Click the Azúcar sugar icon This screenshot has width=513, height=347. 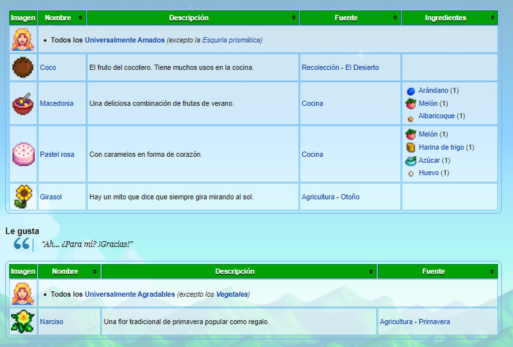(x=410, y=160)
